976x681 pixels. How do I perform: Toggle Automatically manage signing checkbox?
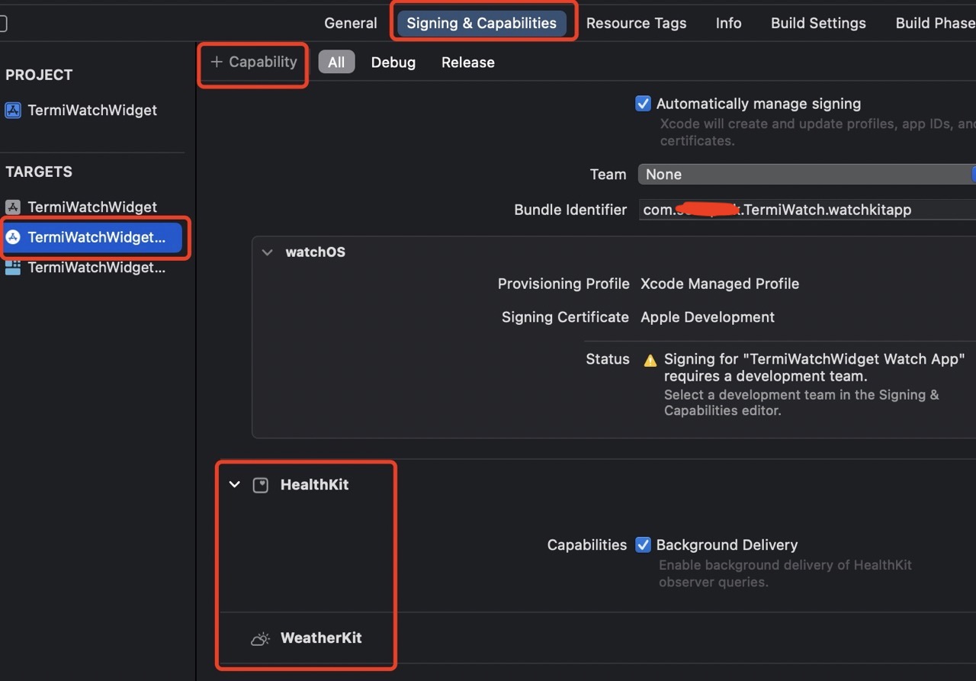click(x=643, y=104)
